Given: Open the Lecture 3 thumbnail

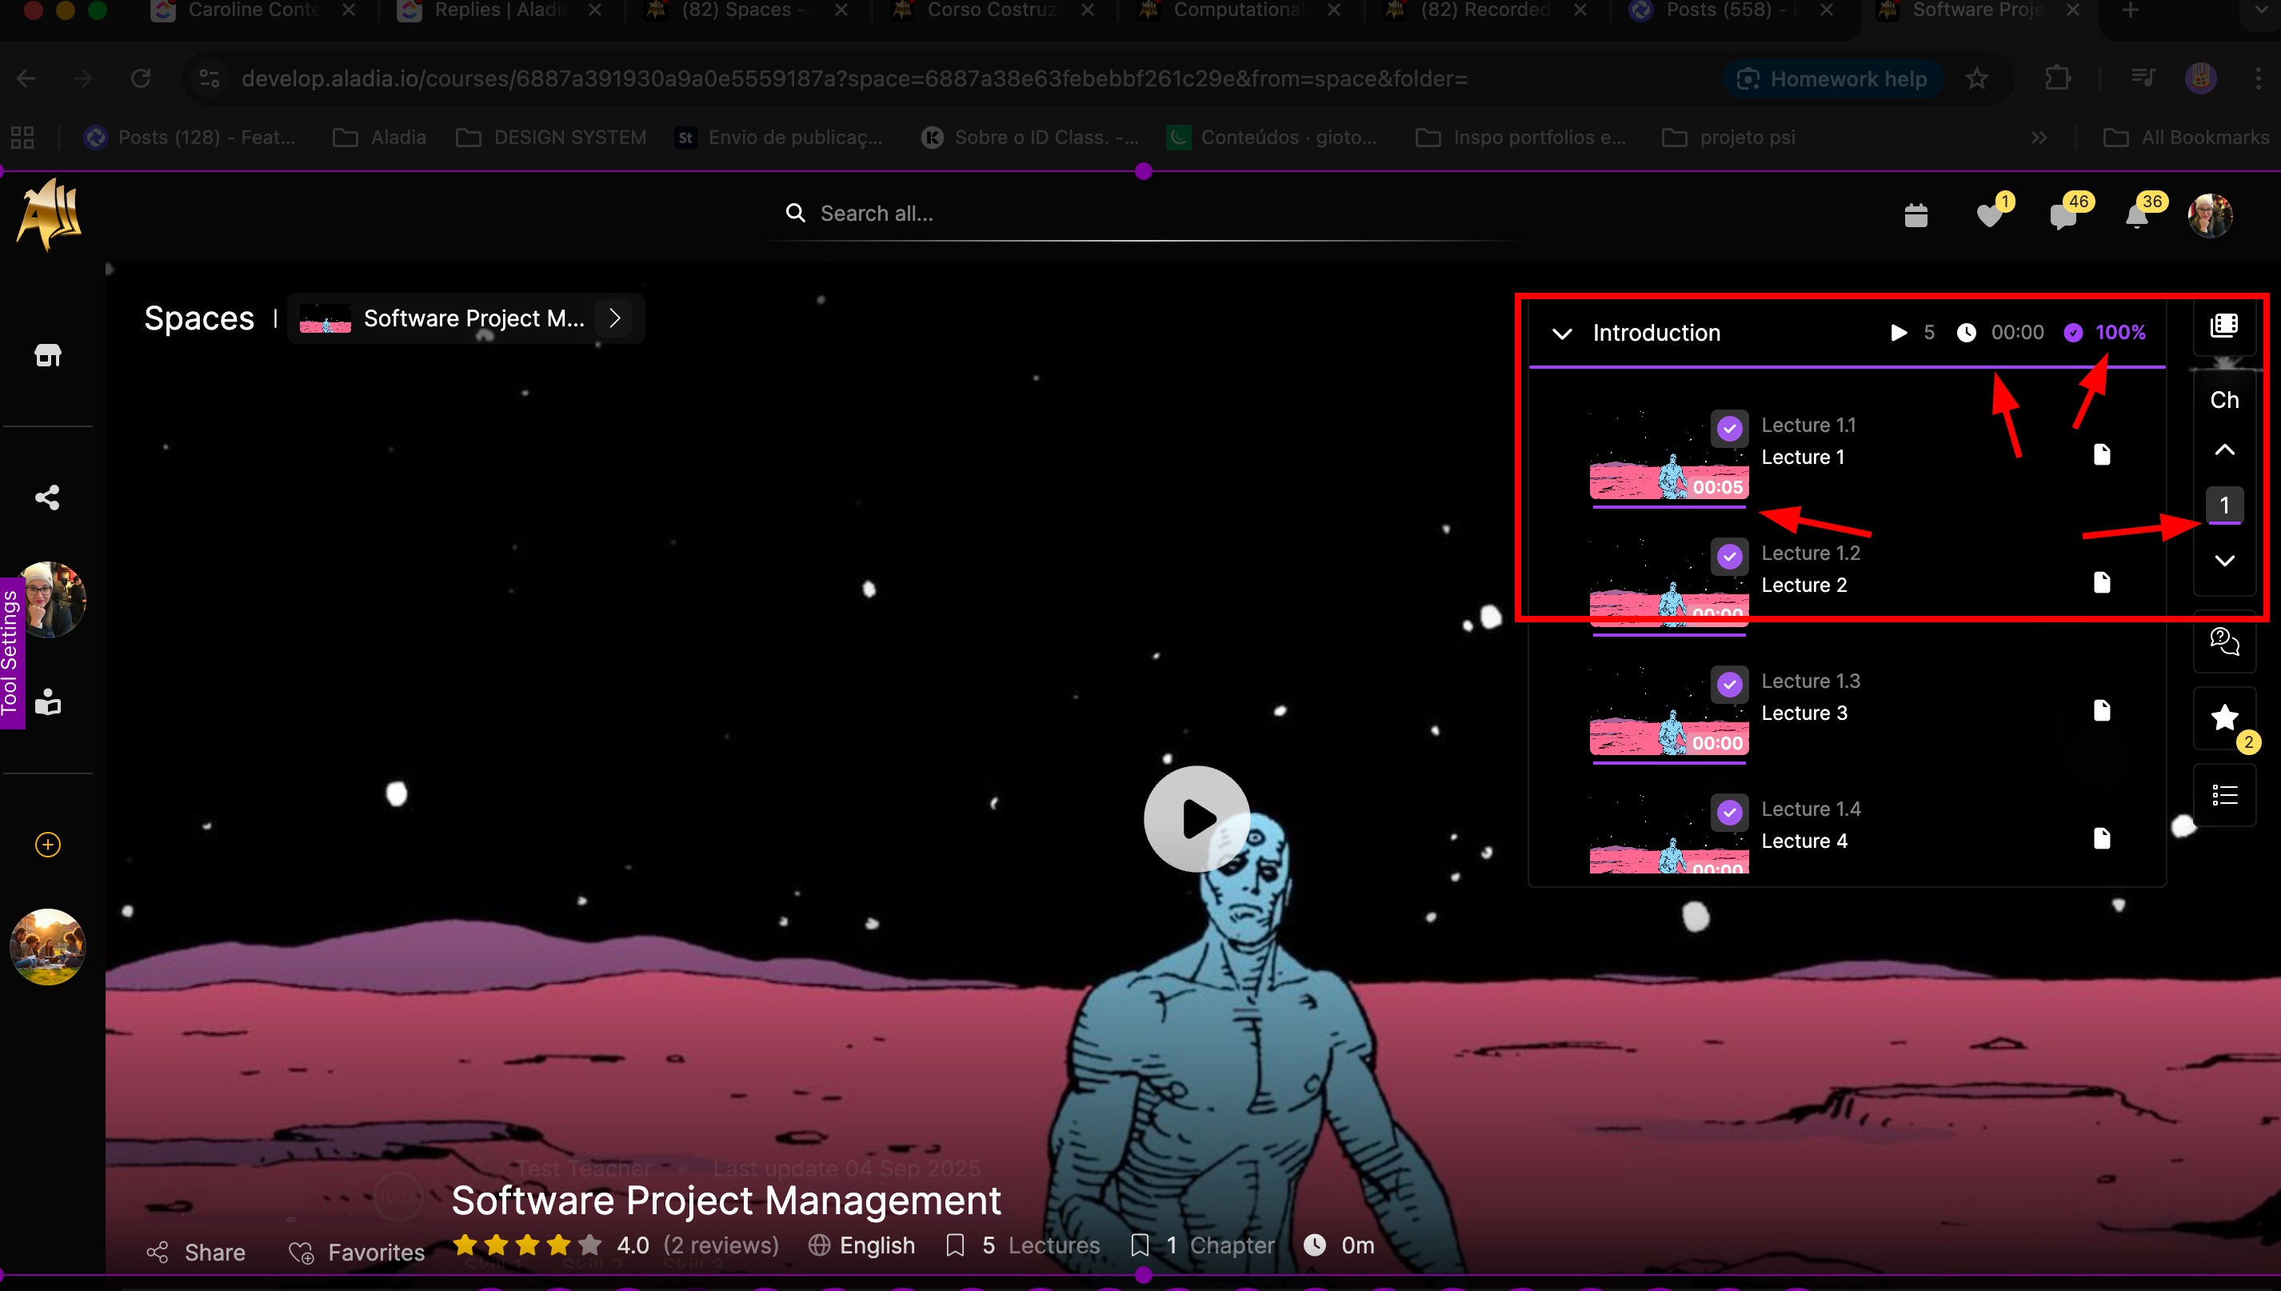Looking at the screenshot, I should (x=1669, y=713).
